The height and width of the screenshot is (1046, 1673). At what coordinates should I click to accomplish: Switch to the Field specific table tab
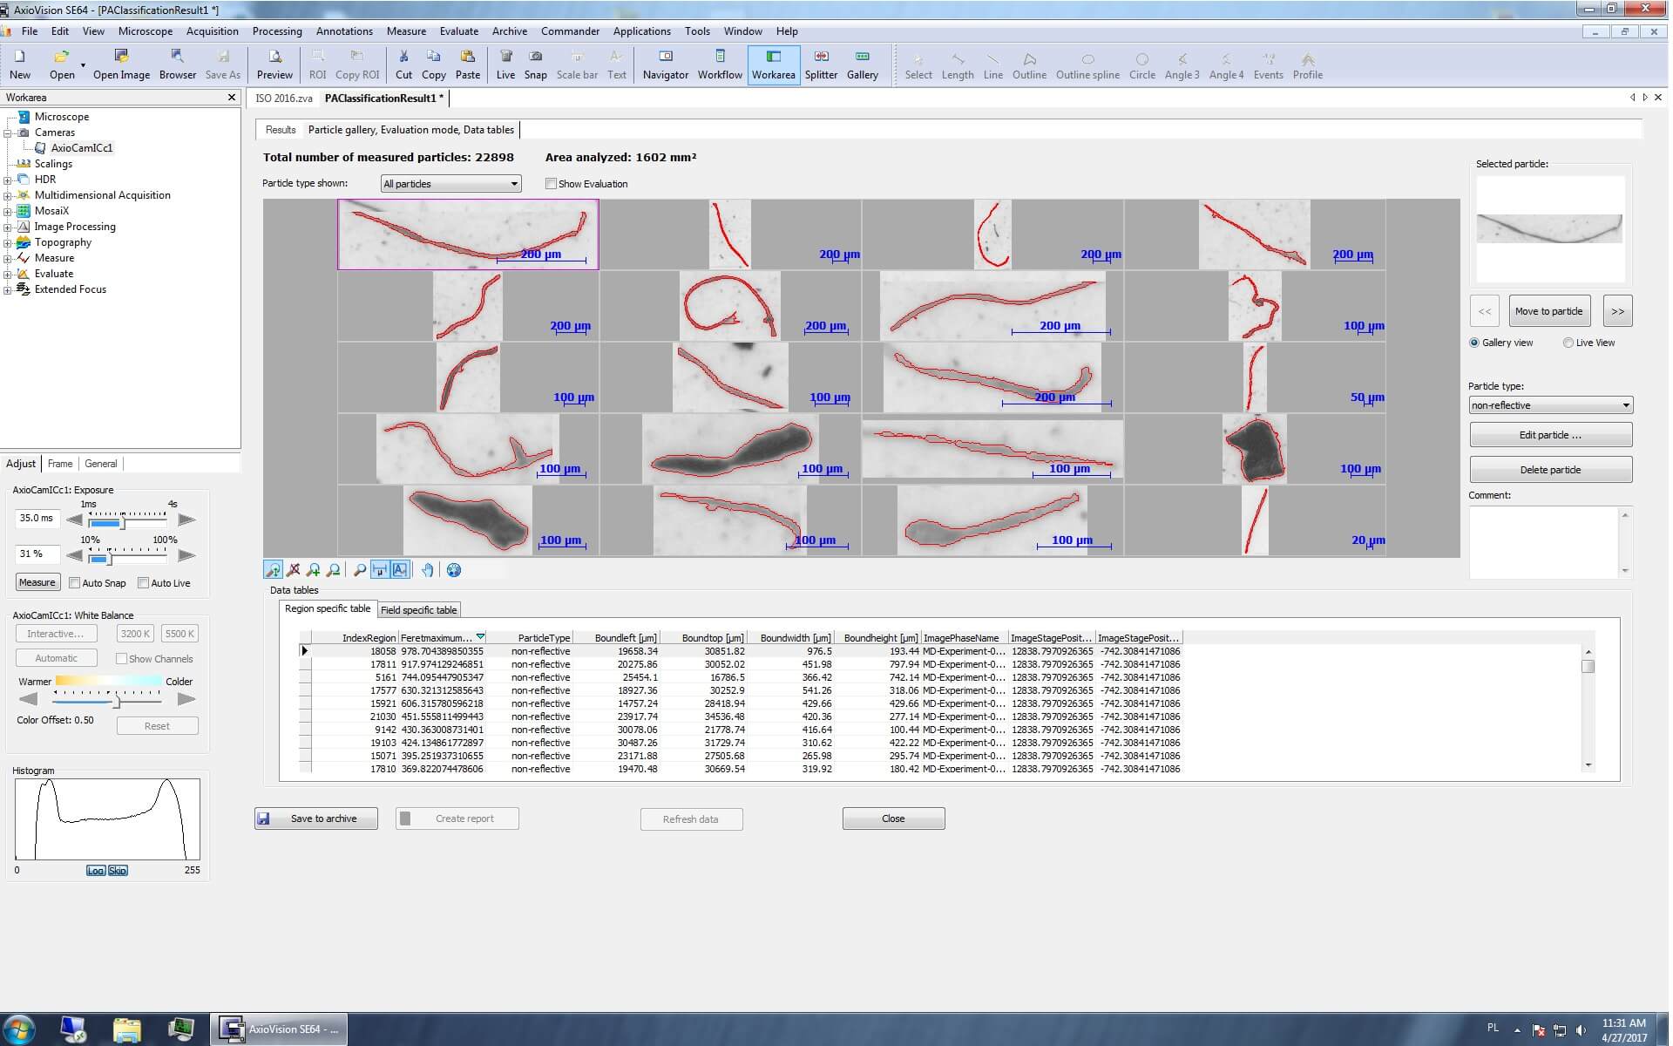[418, 610]
